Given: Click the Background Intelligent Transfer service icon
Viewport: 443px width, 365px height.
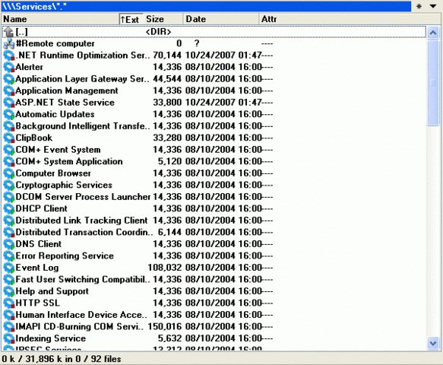Looking at the screenshot, I should coord(9,126).
